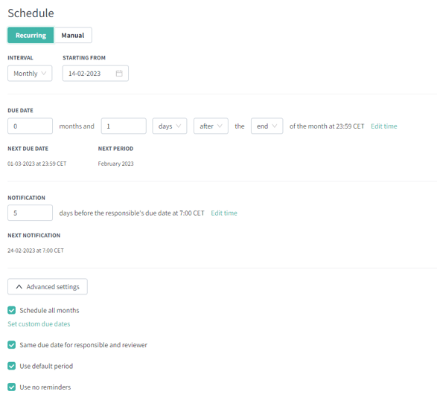Uncheck Schedule all months checkbox
The height and width of the screenshot is (403, 437).
point(12,310)
